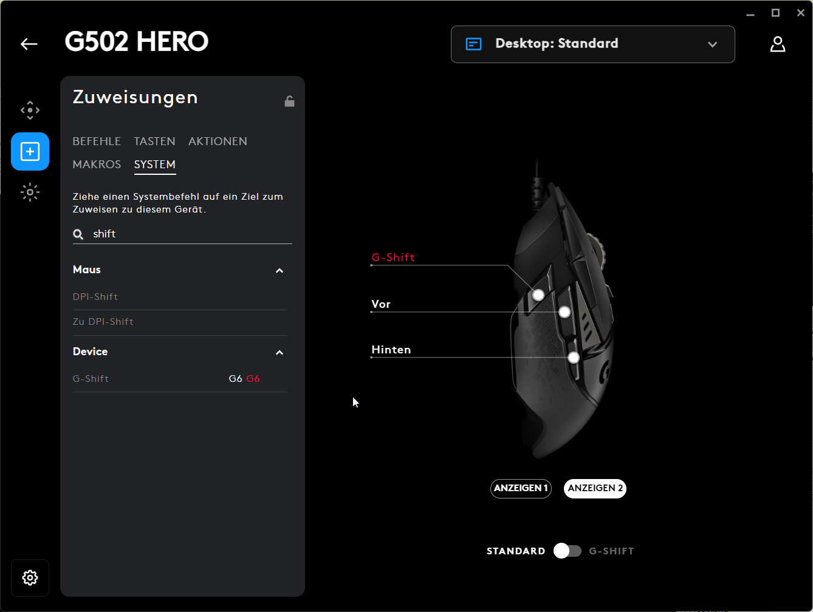The image size is (813, 612).
Task: Select the ANZEIGEN 2 view
Action: 595,488
